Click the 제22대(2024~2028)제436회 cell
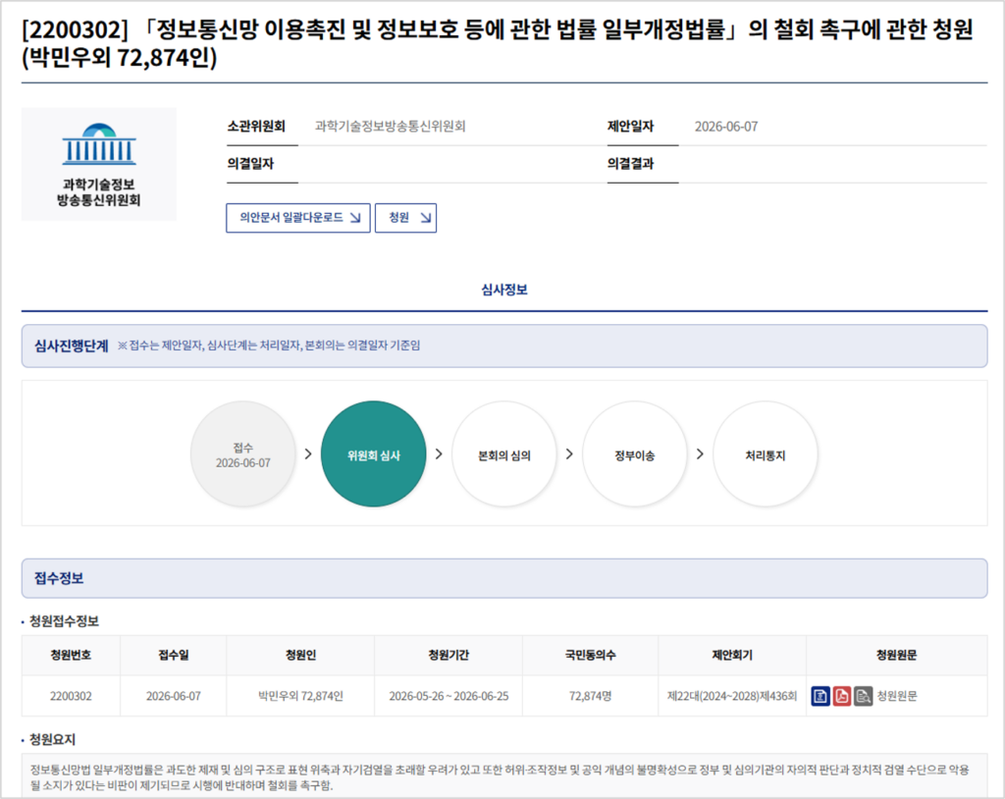Viewport: 1005px width, 799px height. pyautogui.click(x=732, y=696)
